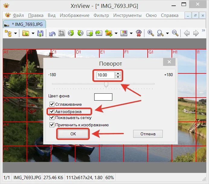Close the inner document window
The width and height of the screenshot is (209, 184).
[x=203, y=15]
